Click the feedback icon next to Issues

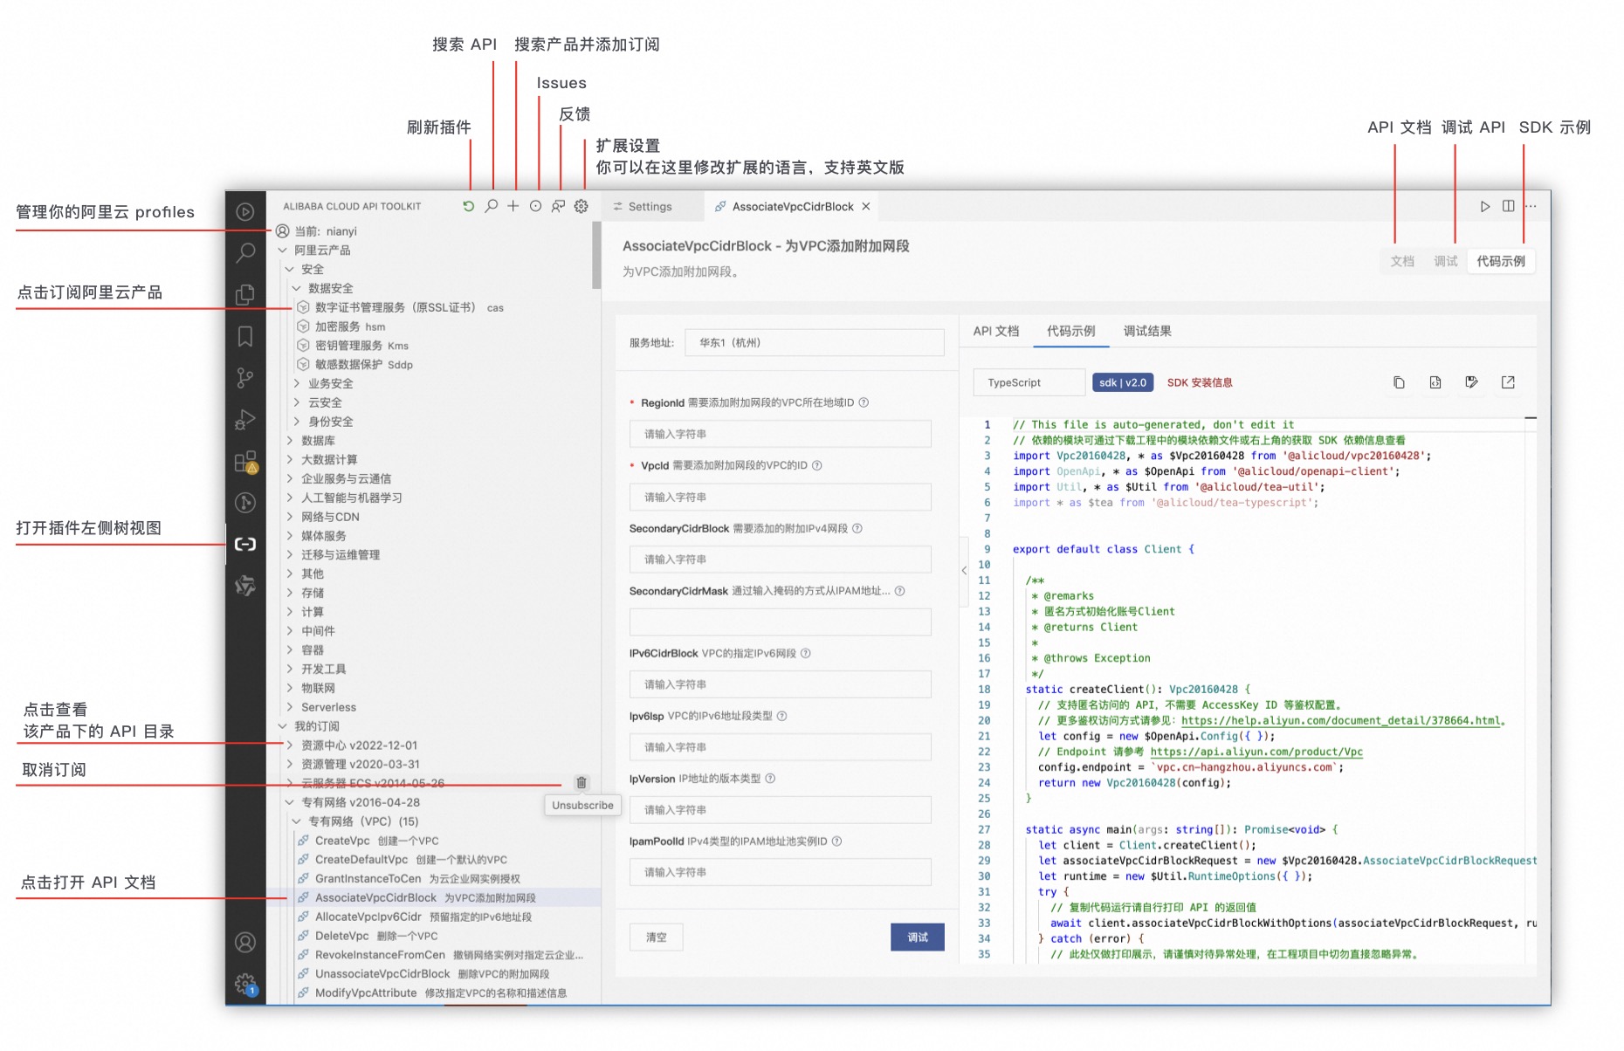558,206
